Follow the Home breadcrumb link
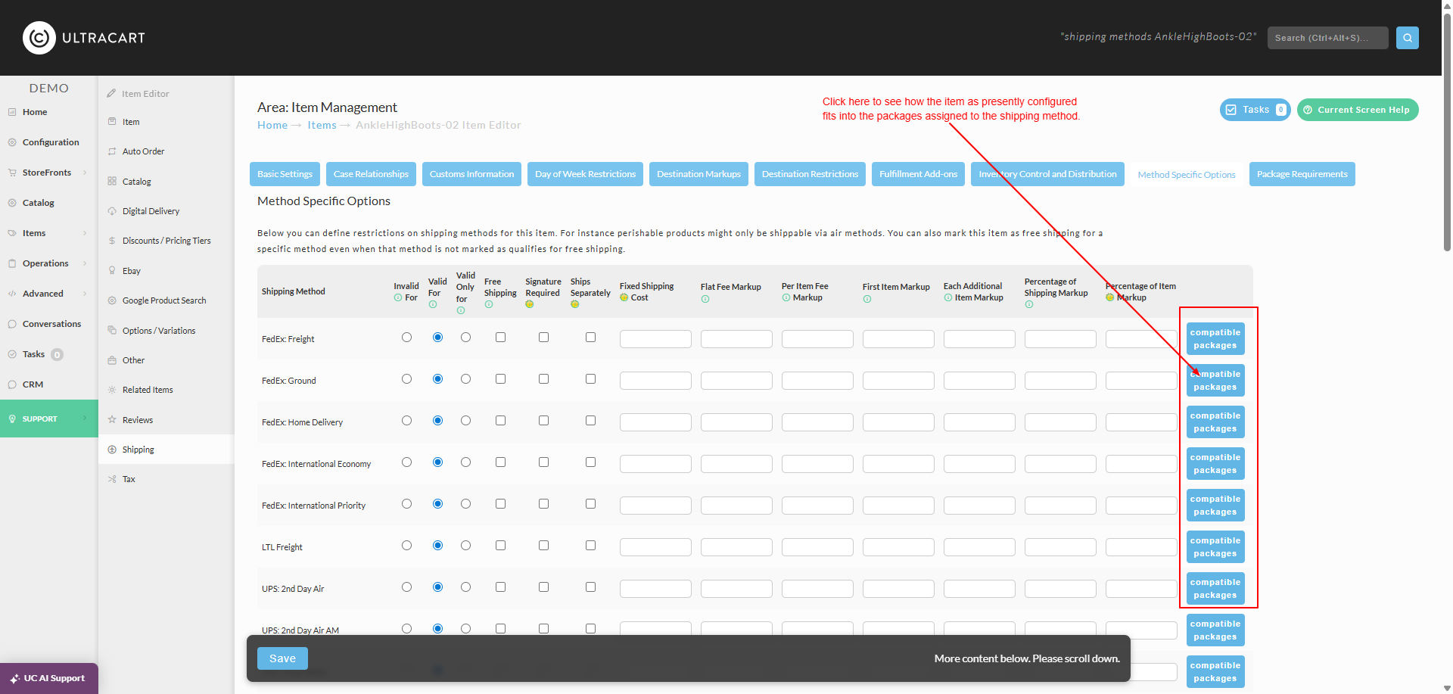1453x694 pixels. [x=272, y=125]
